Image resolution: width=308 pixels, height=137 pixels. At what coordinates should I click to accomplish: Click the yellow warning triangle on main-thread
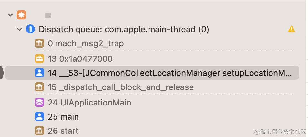(292, 29)
